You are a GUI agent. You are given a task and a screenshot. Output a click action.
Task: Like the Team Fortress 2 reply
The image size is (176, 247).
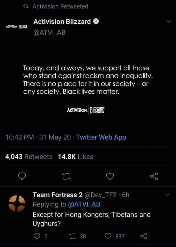[x=115, y=236]
